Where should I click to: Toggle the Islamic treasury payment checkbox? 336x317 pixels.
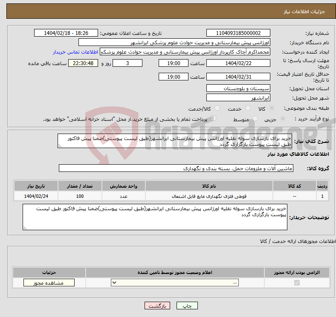click(214, 119)
